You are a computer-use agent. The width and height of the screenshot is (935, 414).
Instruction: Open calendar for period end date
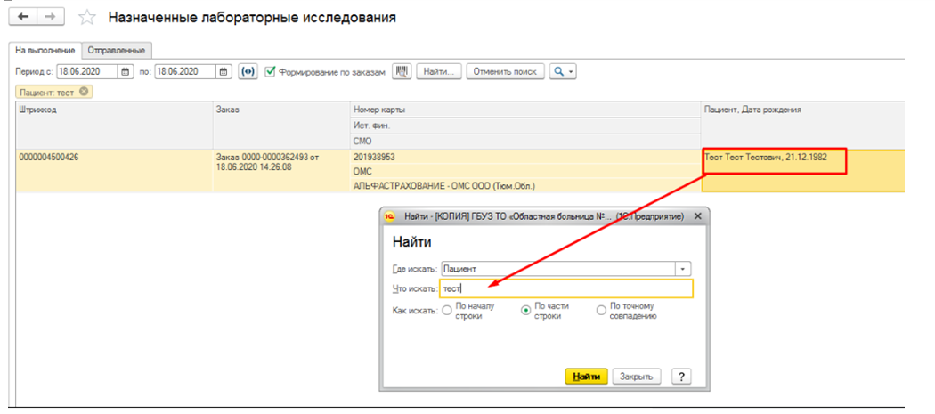pyautogui.click(x=224, y=71)
